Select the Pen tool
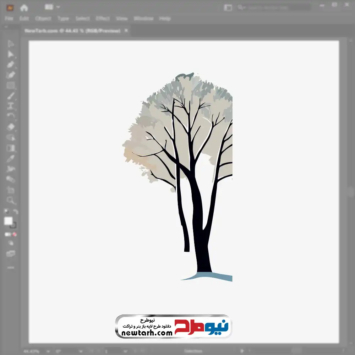The image size is (355, 355). [11, 65]
